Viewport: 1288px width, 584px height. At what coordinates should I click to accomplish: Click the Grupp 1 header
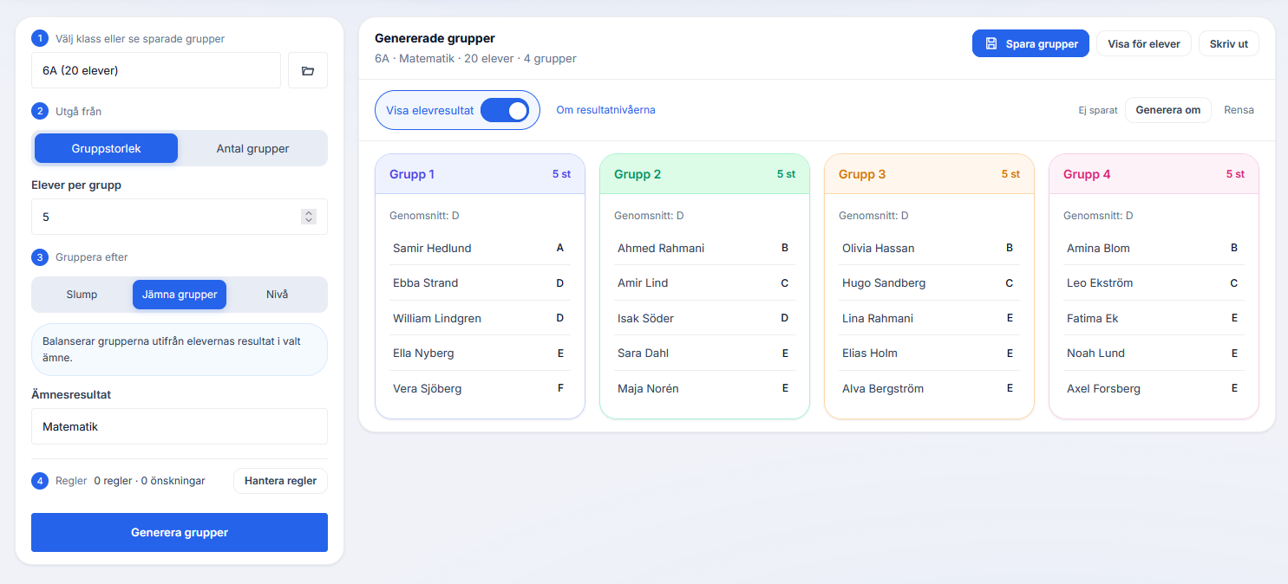point(480,174)
